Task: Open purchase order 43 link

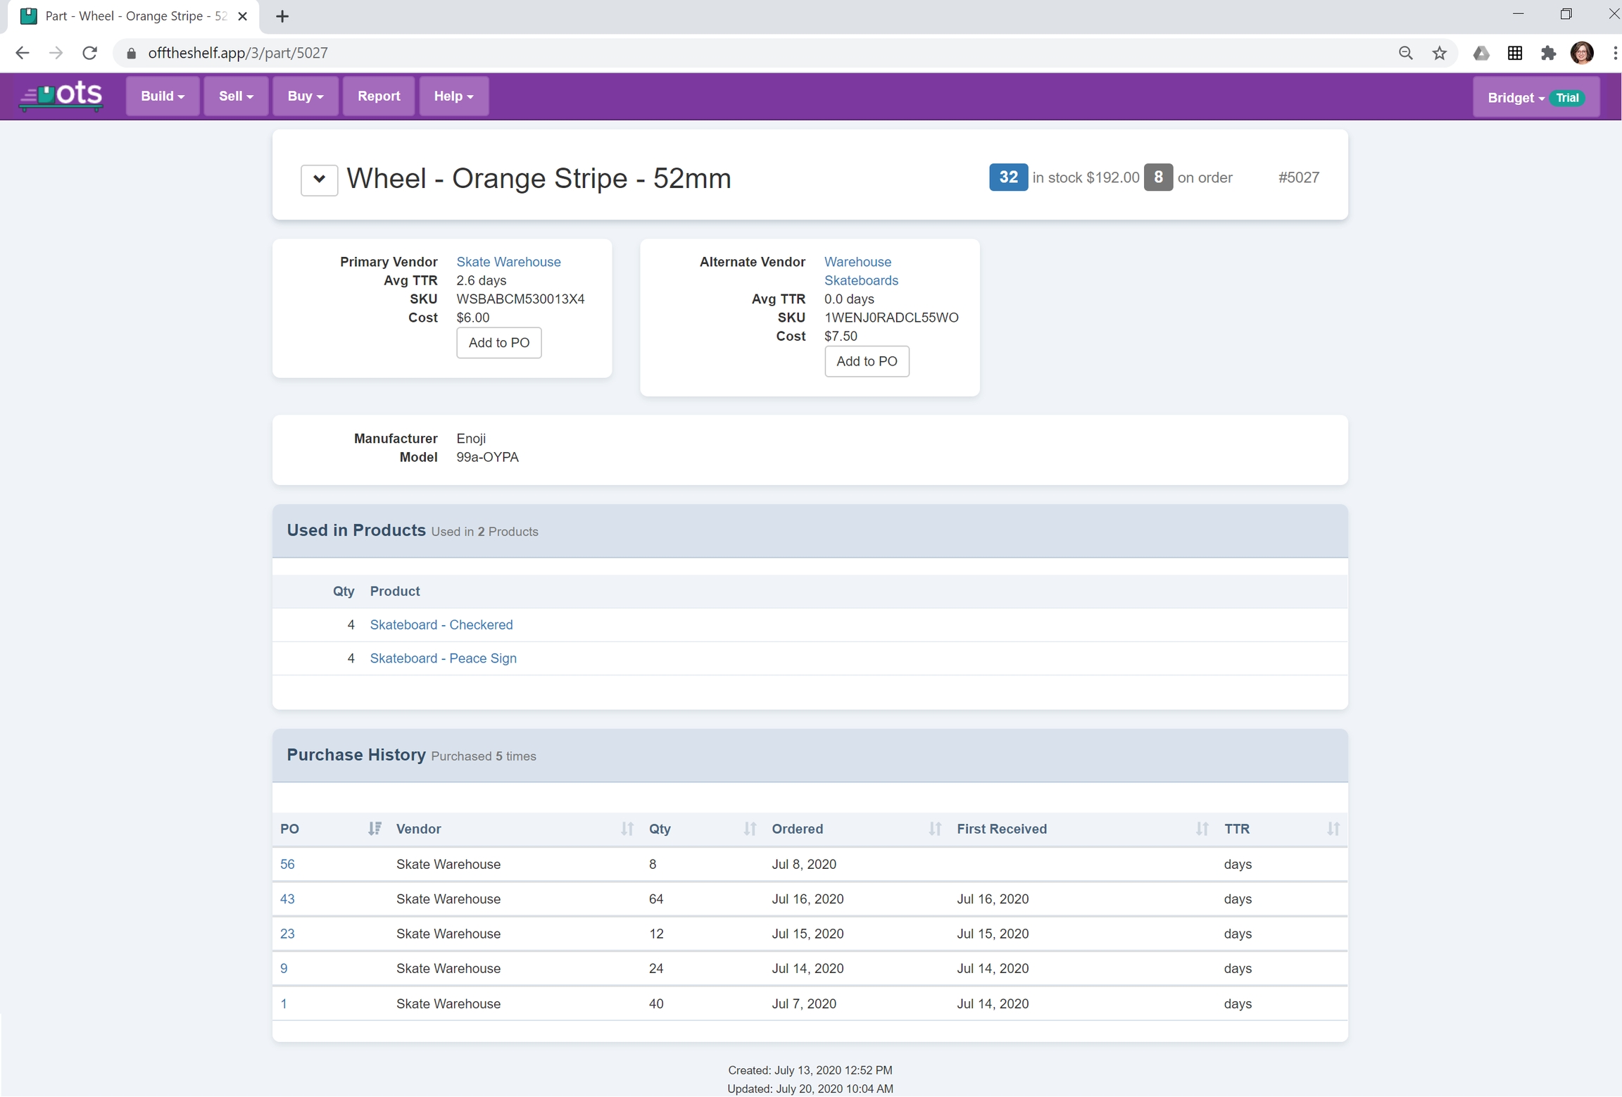Action: click(x=287, y=899)
